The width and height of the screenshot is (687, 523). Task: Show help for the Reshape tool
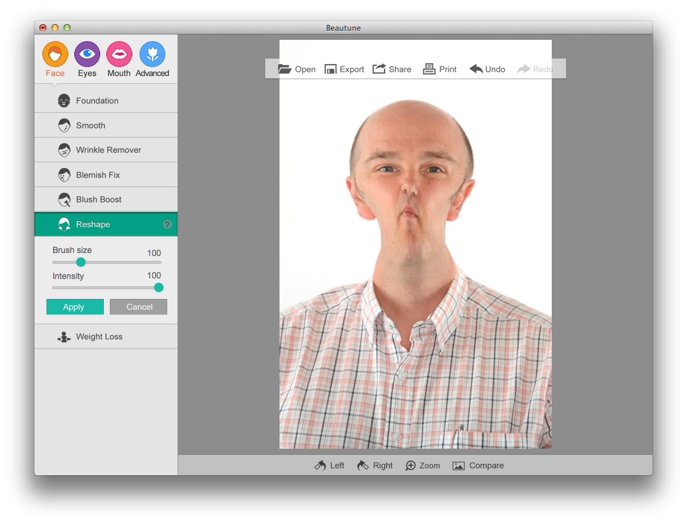(x=167, y=225)
